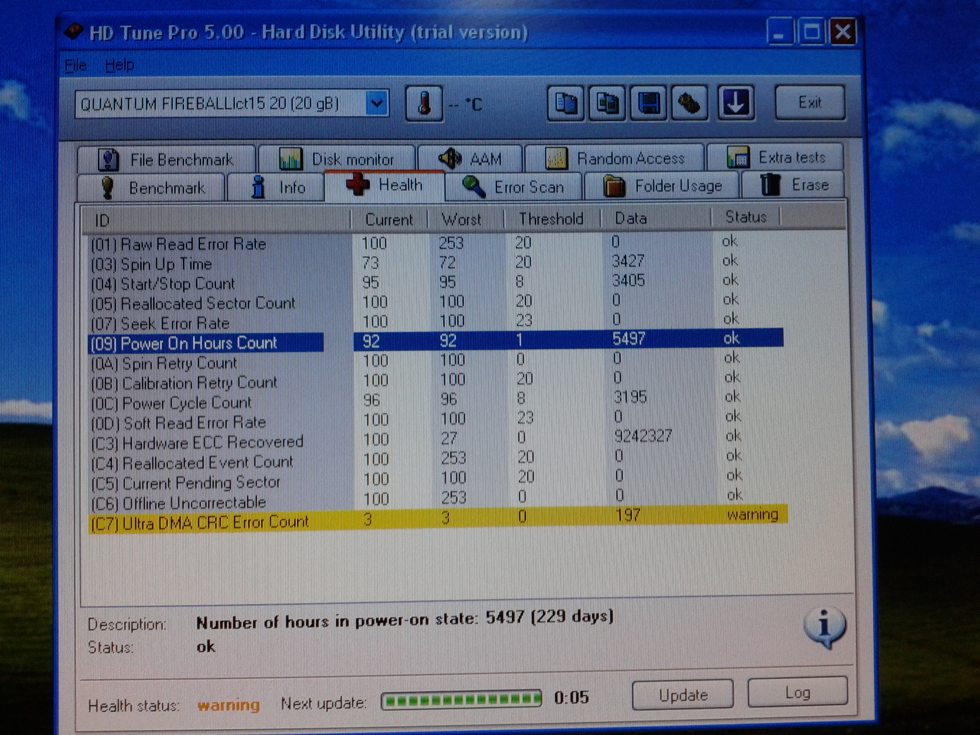The height and width of the screenshot is (735, 980).
Task: Switch to the Info tab
Action: tap(276, 187)
